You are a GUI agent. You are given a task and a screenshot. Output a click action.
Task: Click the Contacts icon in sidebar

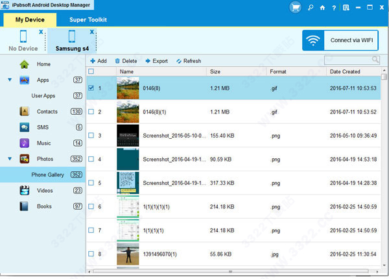[x=25, y=112]
